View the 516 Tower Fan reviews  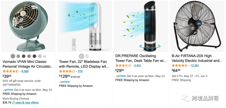[80, 71]
